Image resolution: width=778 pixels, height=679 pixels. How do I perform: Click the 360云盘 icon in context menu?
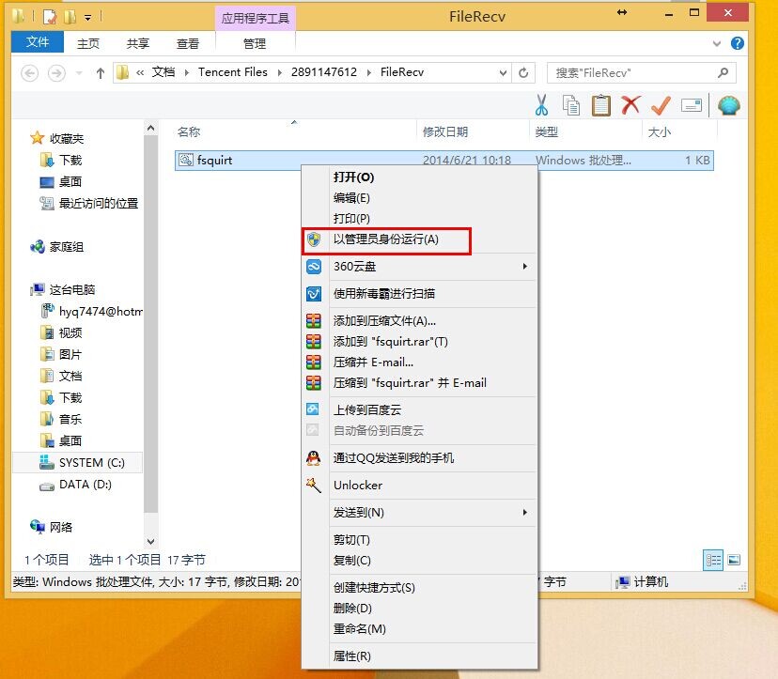314,267
